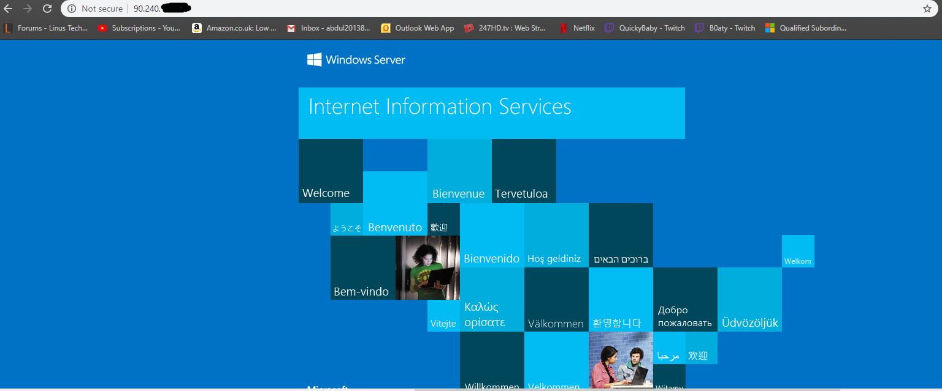Open the Gmail Inbox bookmark
This screenshot has width=942, height=391.
point(328,28)
